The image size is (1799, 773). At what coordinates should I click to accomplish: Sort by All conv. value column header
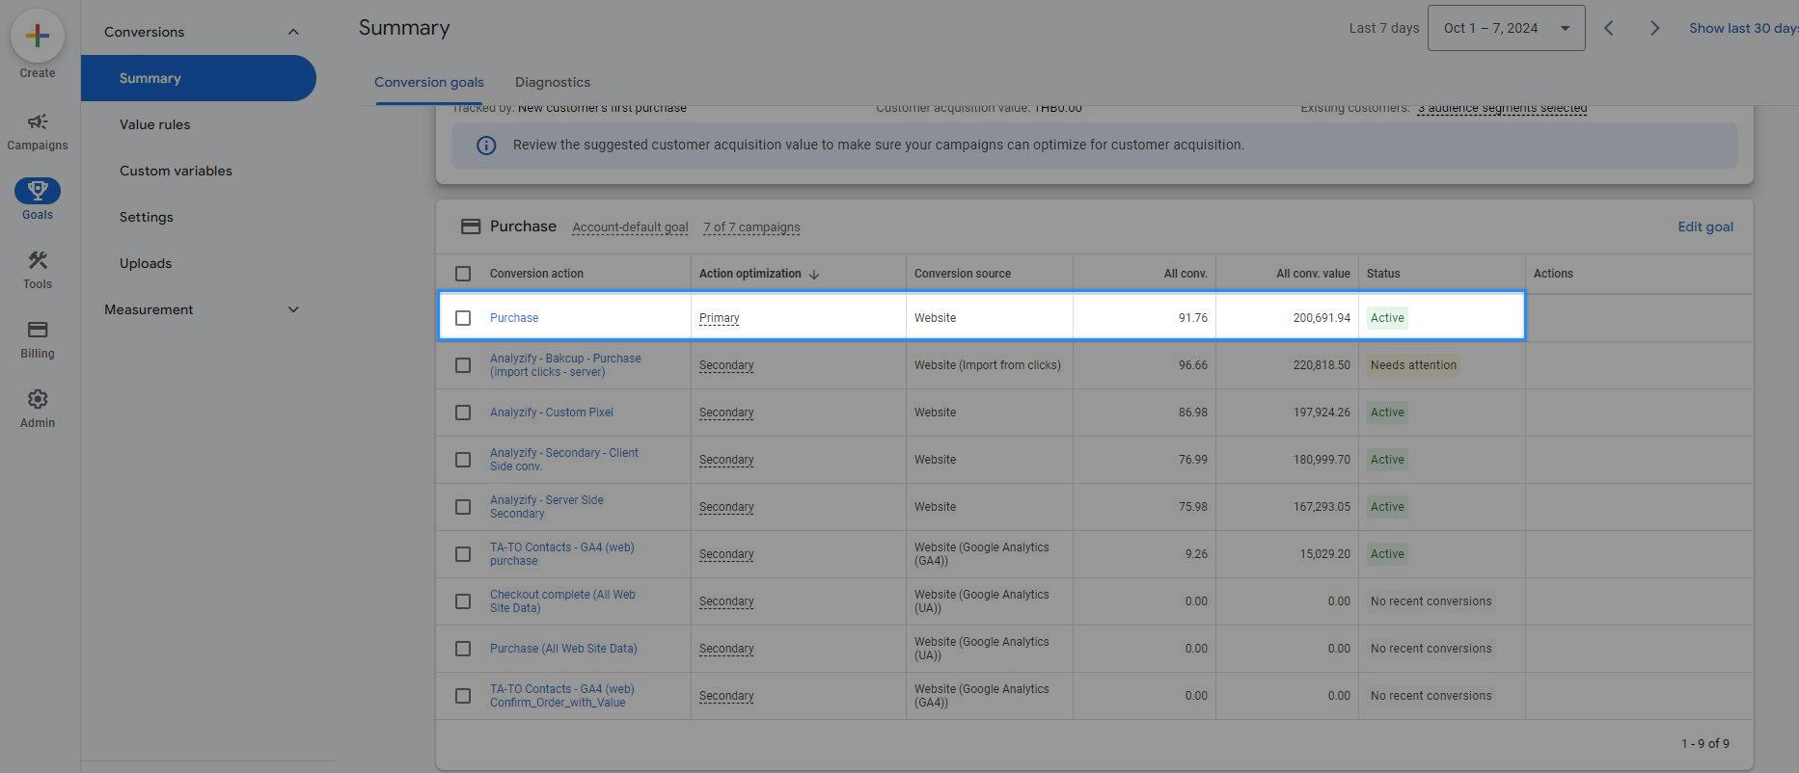tap(1313, 274)
